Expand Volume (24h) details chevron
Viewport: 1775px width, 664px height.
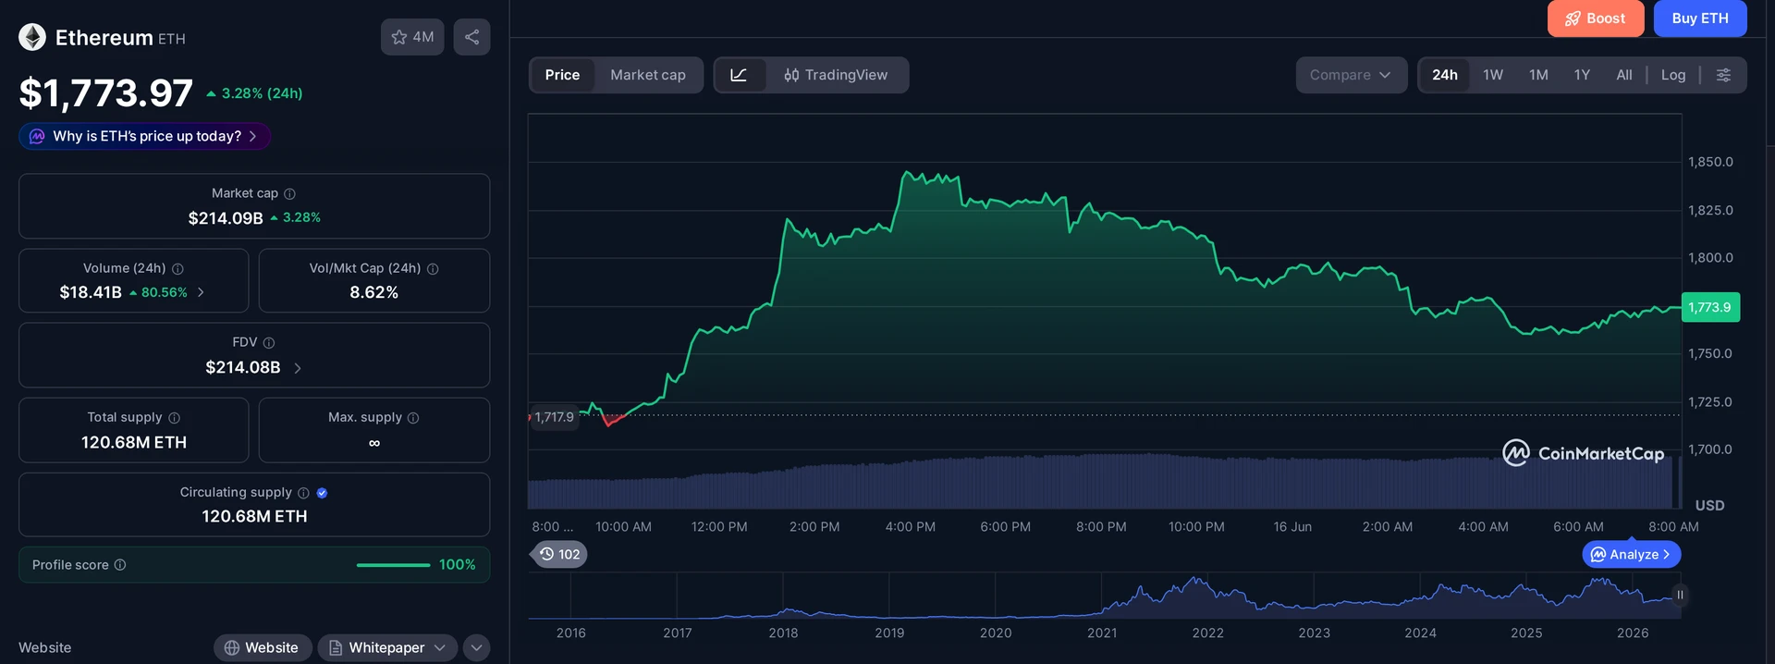tap(201, 292)
